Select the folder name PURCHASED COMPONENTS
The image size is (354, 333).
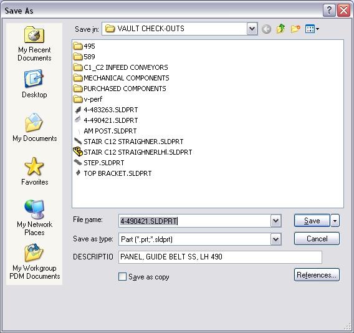point(125,89)
